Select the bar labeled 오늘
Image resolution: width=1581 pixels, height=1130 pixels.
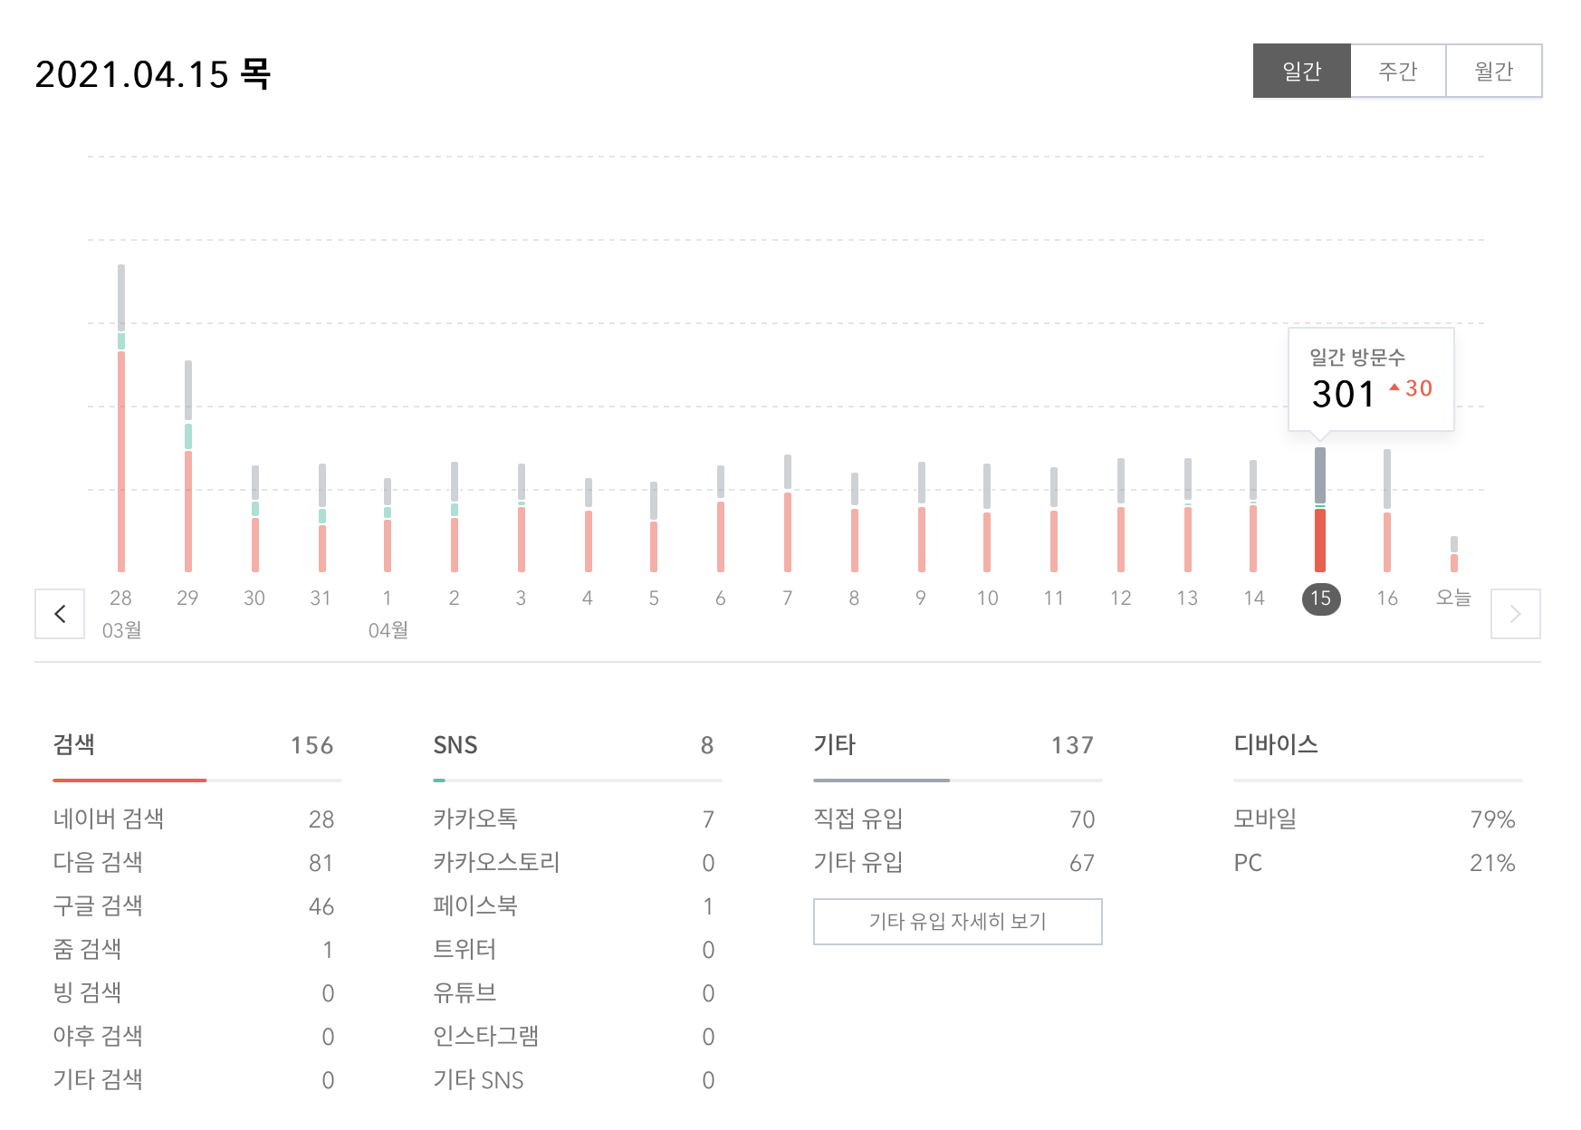[1455, 552]
